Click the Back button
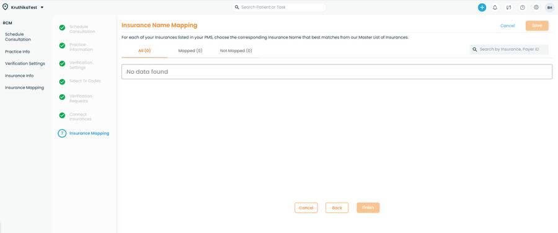Image resolution: width=558 pixels, height=233 pixels. click(x=337, y=208)
